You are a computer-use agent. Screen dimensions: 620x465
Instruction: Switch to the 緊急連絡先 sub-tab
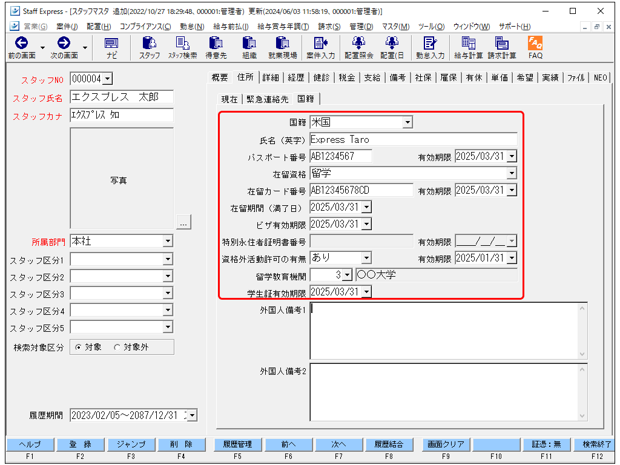[267, 99]
